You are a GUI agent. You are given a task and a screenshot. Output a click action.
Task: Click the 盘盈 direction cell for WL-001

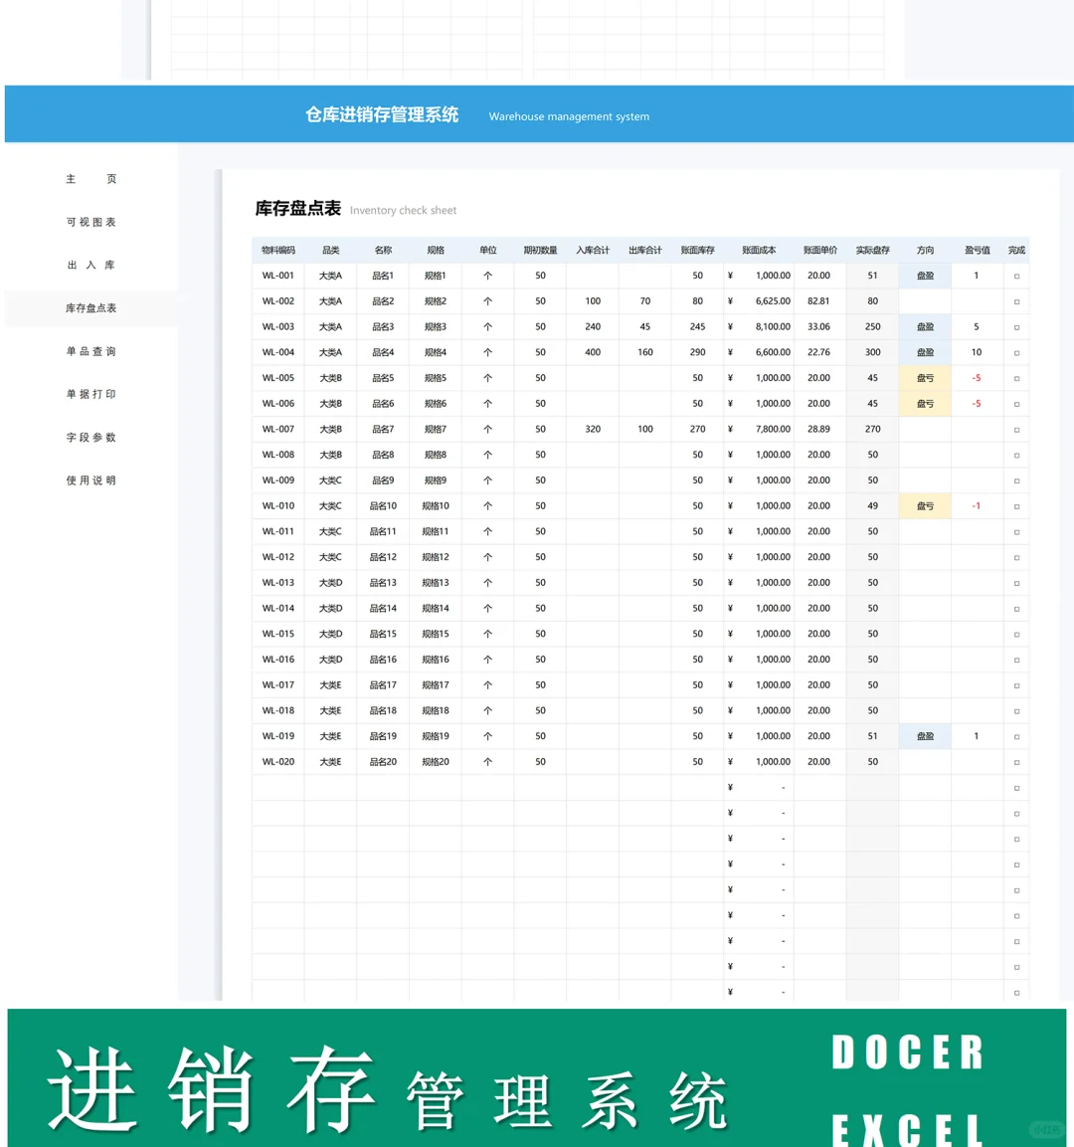point(925,276)
